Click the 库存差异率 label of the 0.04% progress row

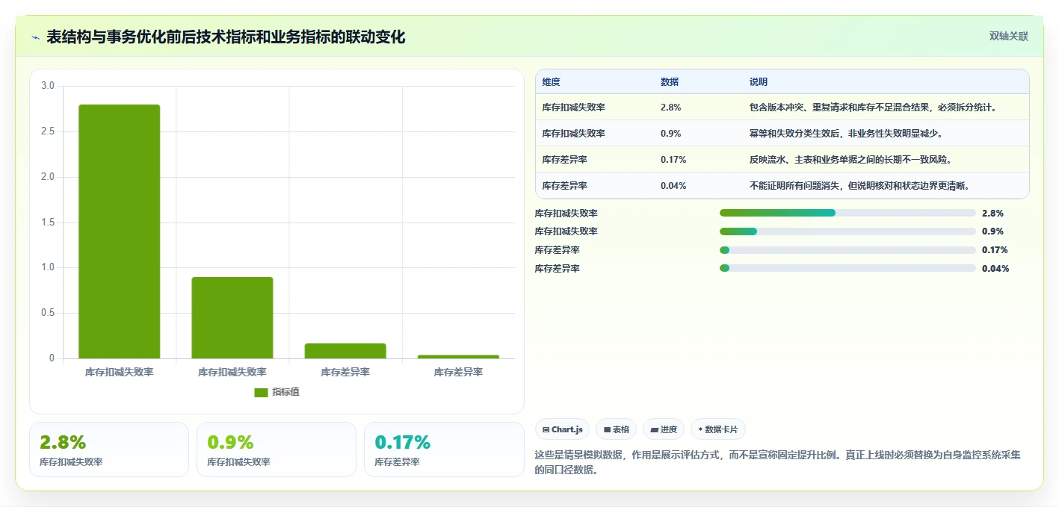557,269
